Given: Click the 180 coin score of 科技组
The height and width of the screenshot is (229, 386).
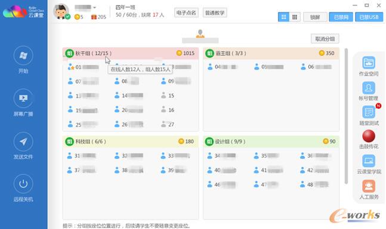Looking at the screenshot, I should [186, 142].
